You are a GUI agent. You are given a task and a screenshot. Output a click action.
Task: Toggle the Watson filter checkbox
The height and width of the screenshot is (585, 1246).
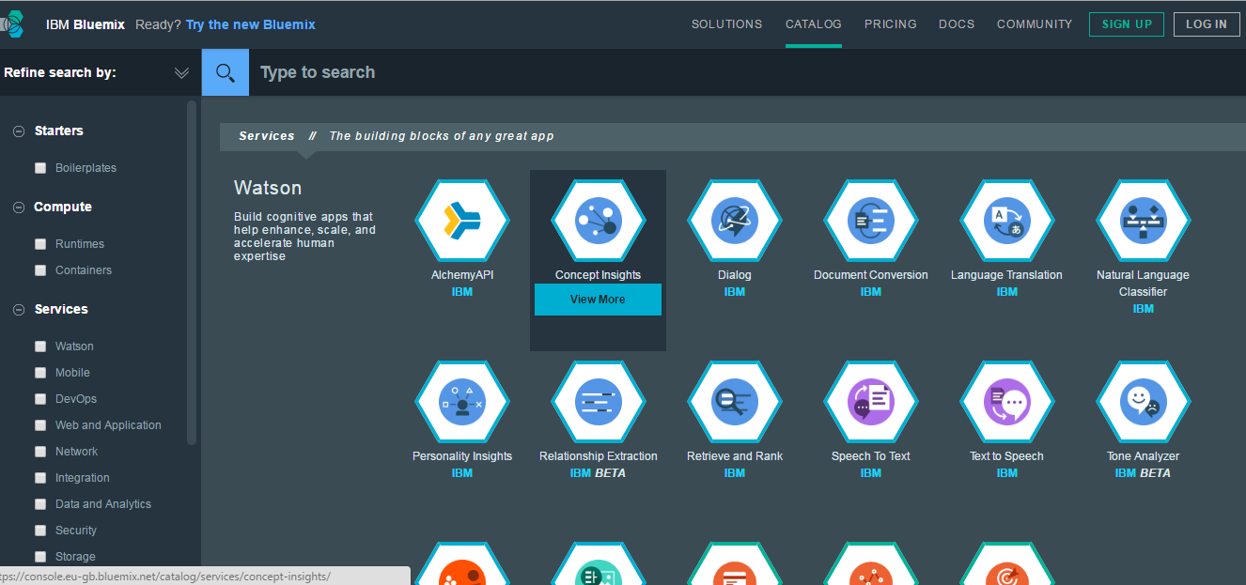pyautogui.click(x=40, y=346)
